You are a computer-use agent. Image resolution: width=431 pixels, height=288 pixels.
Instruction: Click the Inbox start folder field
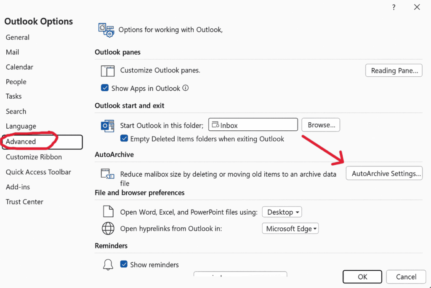pos(253,125)
